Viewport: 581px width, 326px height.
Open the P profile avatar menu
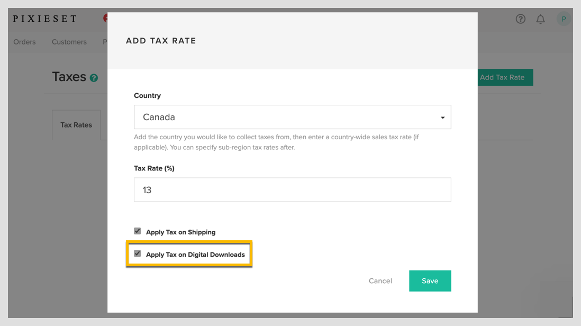tap(563, 19)
